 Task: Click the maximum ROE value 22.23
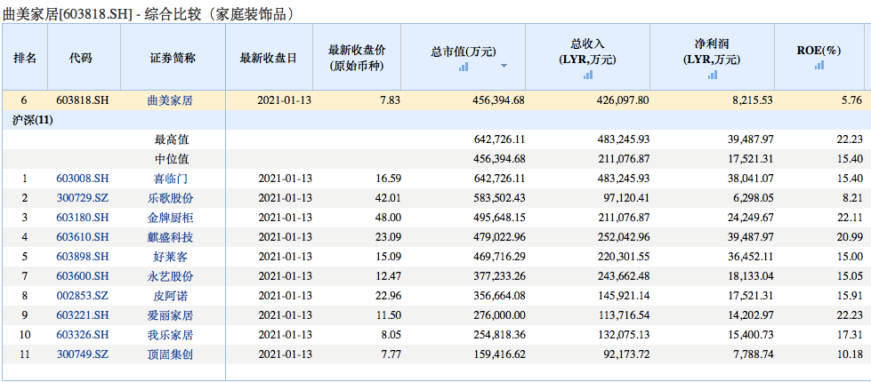[x=851, y=139]
